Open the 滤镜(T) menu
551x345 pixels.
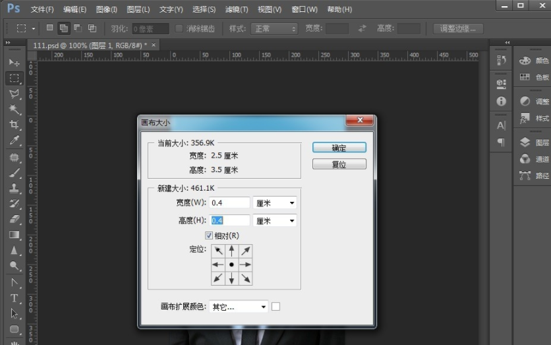(237, 9)
